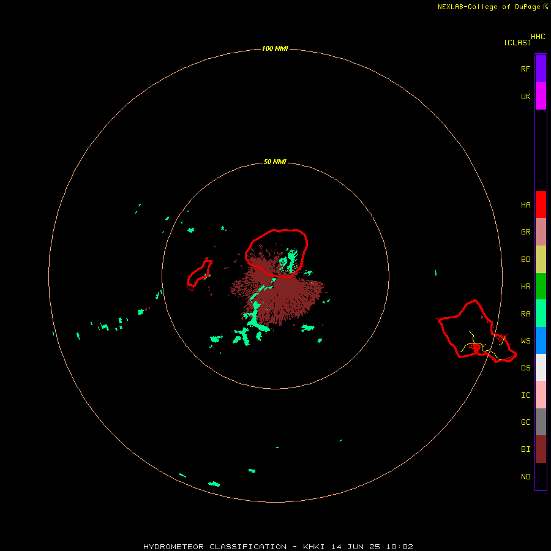The width and height of the screenshot is (551, 551).
Task: Click the HHC product label
Action: pyautogui.click(x=538, y=37)
